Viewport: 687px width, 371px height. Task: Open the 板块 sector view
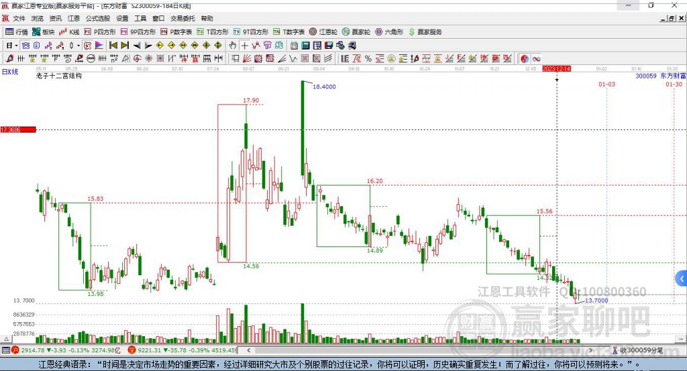click(43, 32)
